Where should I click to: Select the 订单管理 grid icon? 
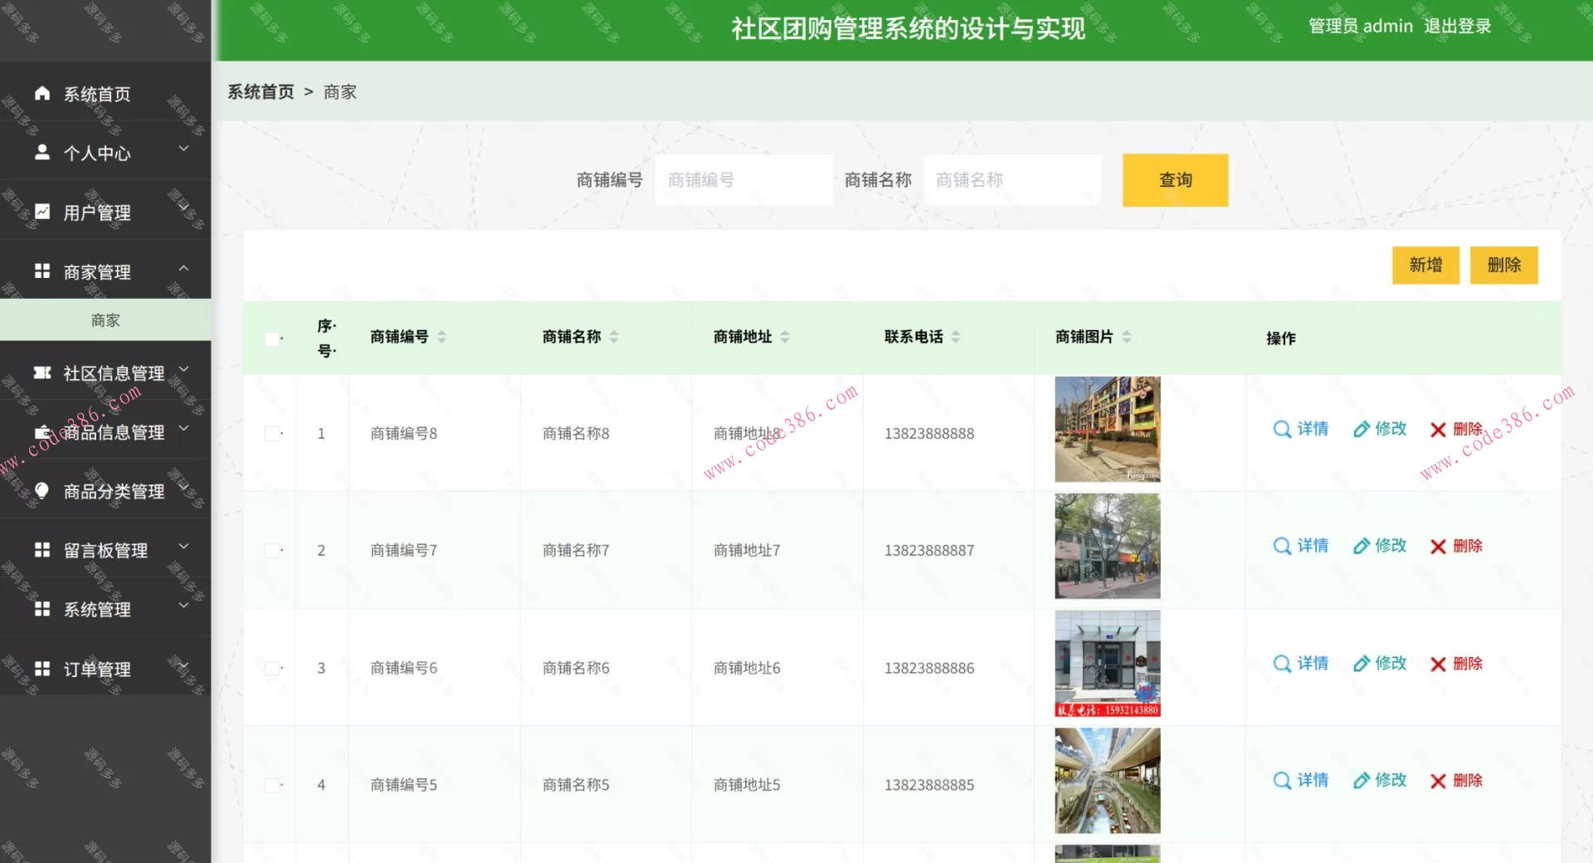click(x=41, y=668)
